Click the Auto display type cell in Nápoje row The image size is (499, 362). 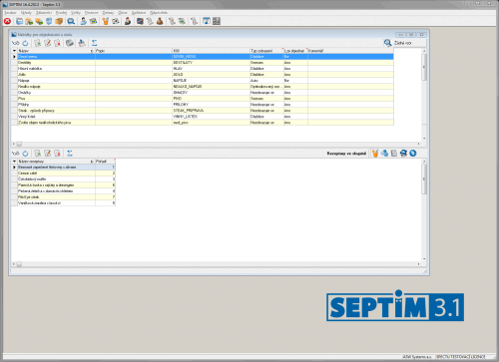(x=266, y=81)
